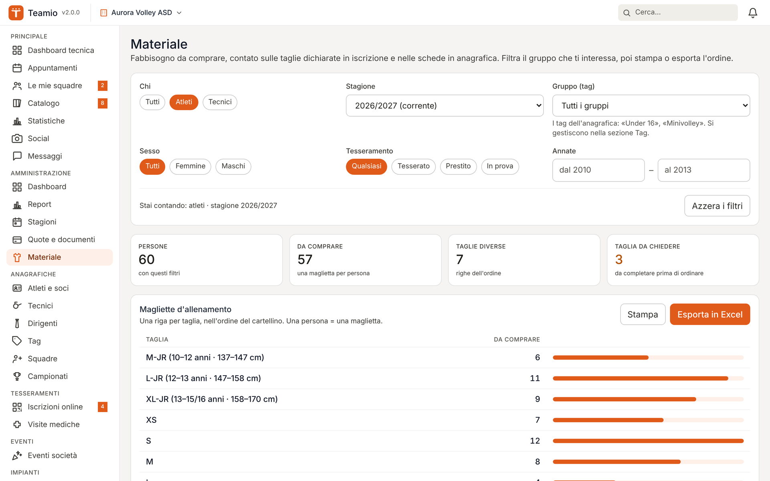Click the Campionati trophy icon
This screenshot has width=770, height=481.
(x=17, y=376)
